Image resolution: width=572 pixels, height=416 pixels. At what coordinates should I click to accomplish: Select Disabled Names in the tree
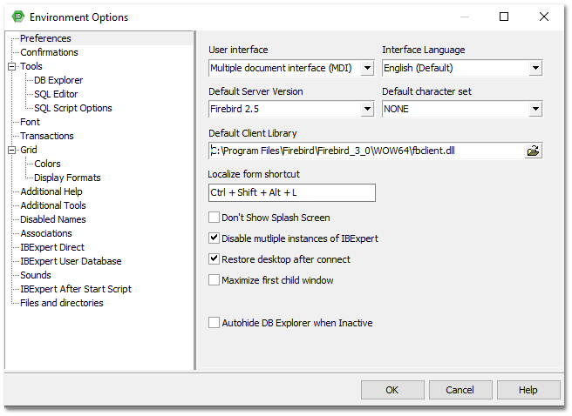[53, 219]
